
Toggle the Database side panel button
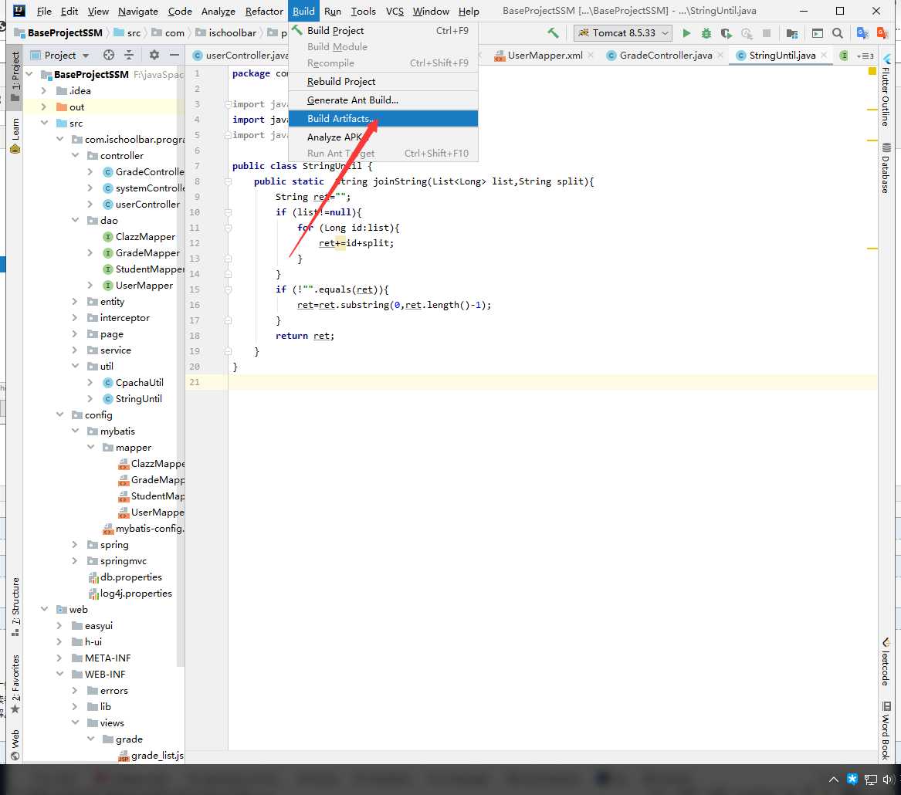point(886,167)
